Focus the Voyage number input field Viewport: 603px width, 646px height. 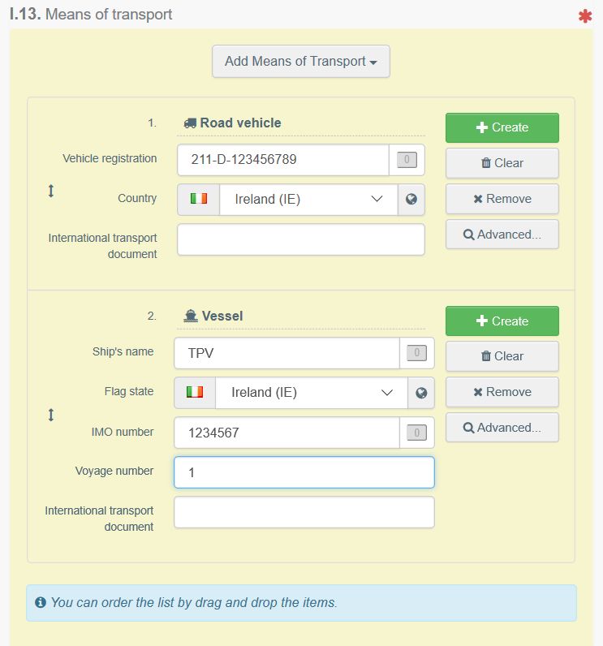(304, 472)
